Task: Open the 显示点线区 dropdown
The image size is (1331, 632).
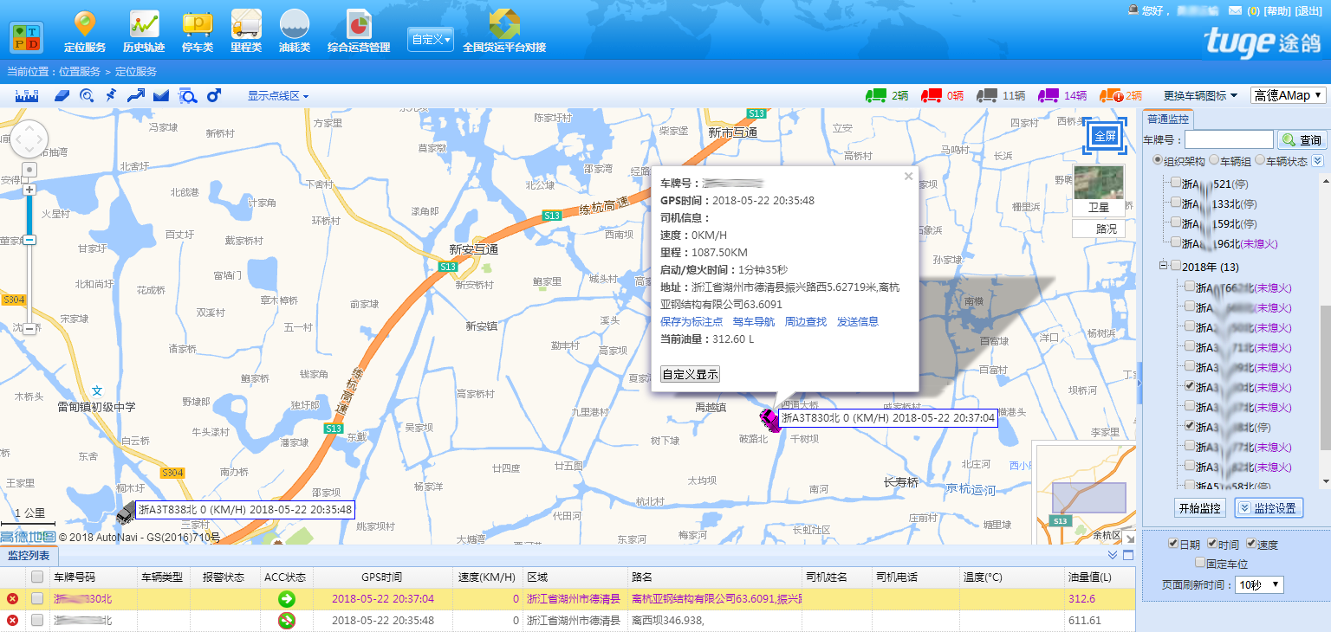Action: tap(277, 95)
